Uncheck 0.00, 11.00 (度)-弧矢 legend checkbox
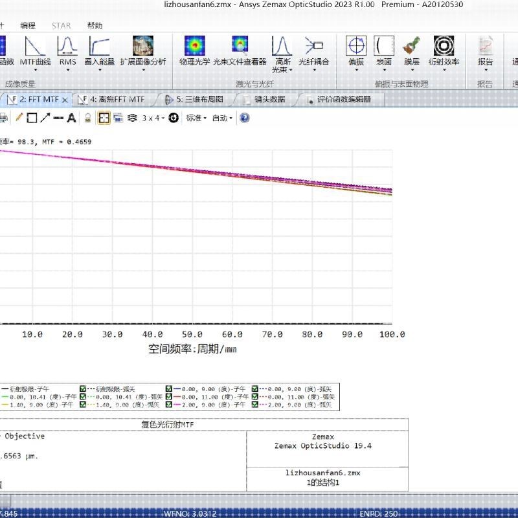518x518 pixels. 254,396
